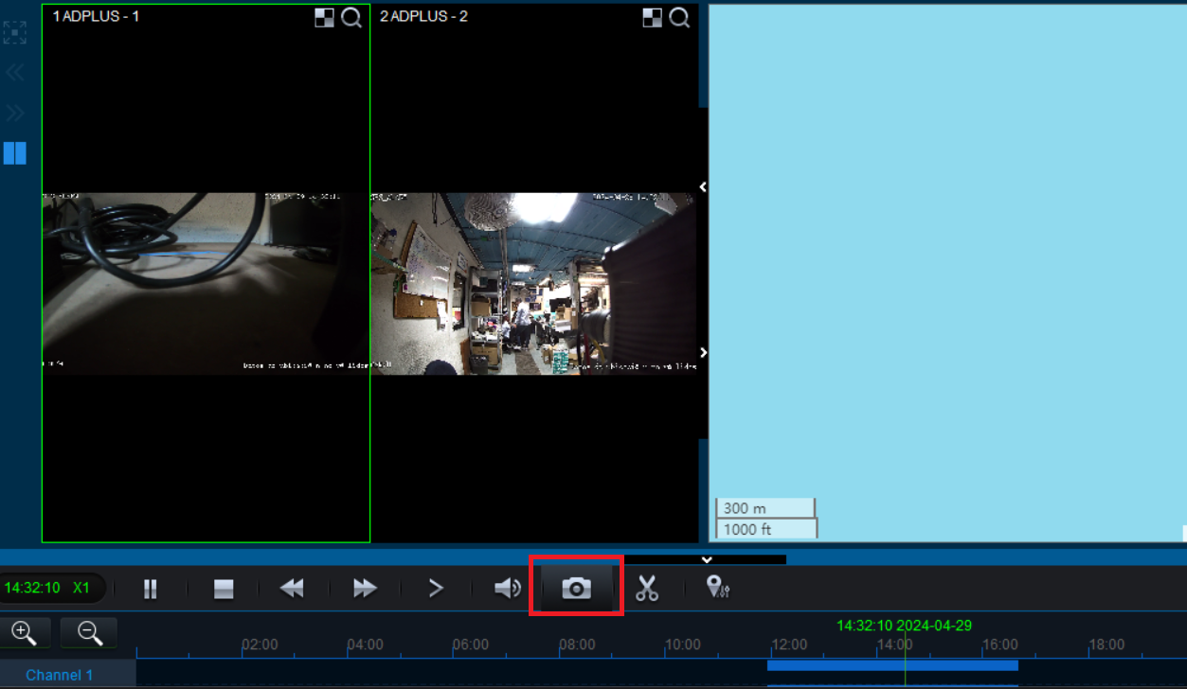Viewport: 1187px width, 689px height.
Task: Stop the playback
Action: click(x=222, y=588)
